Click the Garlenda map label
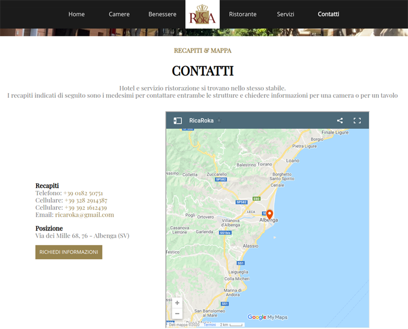Image resolution: width=408 pixels, height=329 pixels. (x=205, y=232)
